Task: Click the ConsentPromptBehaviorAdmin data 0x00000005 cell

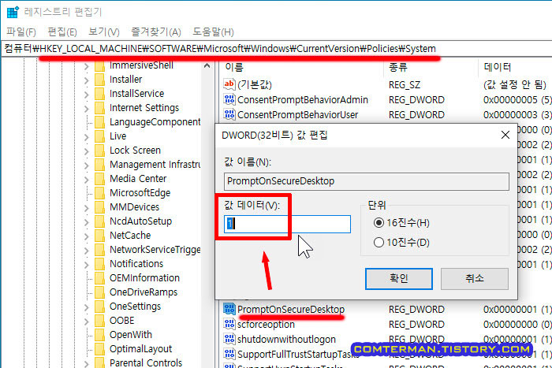Action: pyautogui.click(x=517, y=100)
